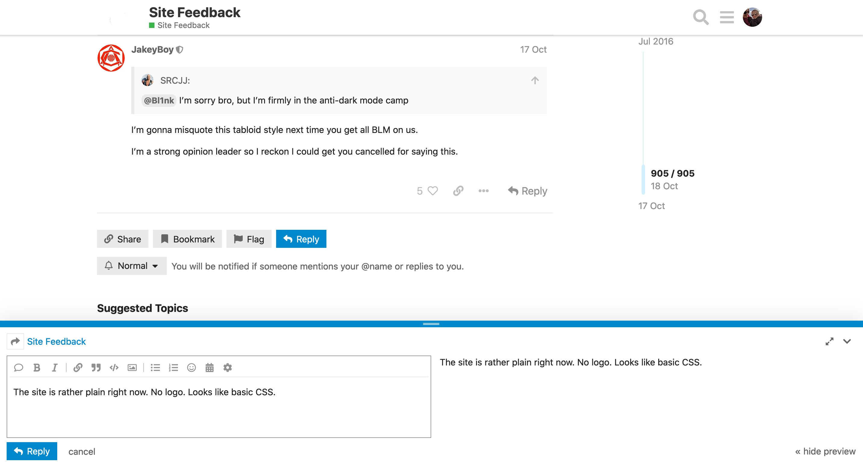863x462 pixels.
Task: Open Site Feedback category badge in header
Action: tap(179, 26)
